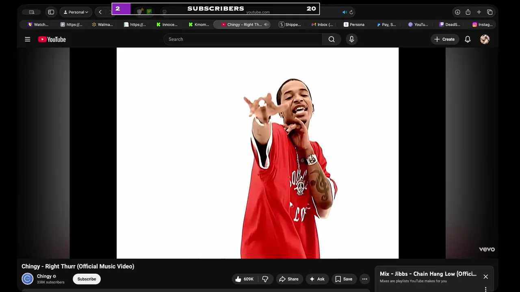
Task: Open more actions ellipsis under video
Action: 364,279
